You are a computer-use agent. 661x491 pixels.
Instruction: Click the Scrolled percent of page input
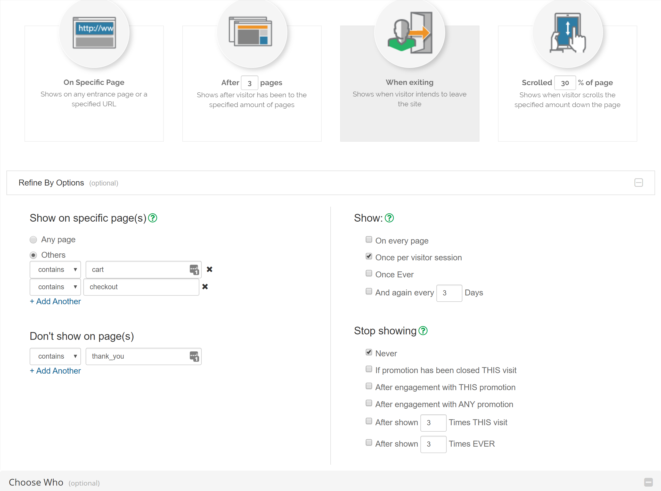tap(565, 83)
